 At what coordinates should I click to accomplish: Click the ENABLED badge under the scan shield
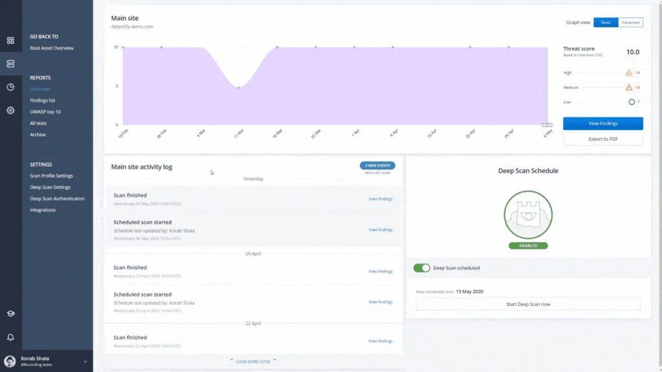pos(528,246)
